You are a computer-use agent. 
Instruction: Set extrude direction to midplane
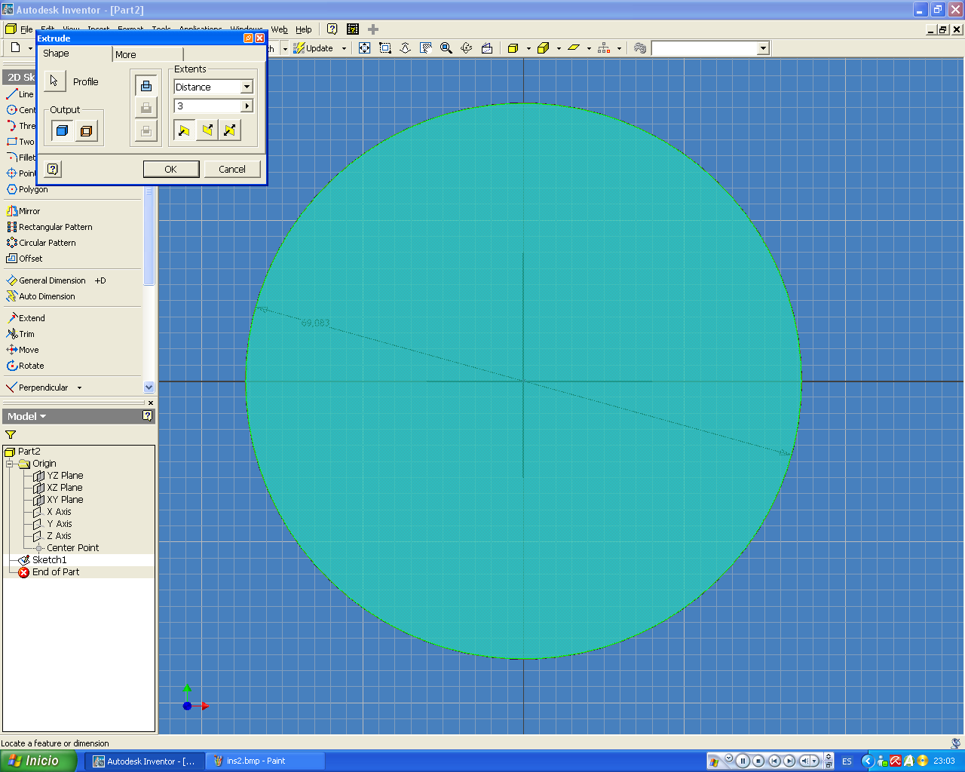(230, 130)
